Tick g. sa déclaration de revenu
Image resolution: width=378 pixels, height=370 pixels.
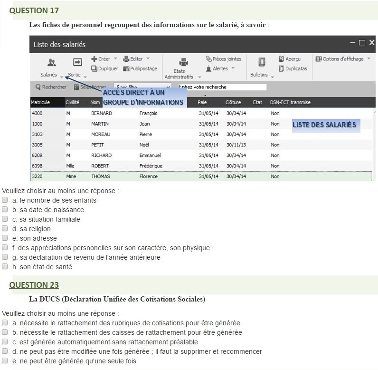tap(5, 257)
